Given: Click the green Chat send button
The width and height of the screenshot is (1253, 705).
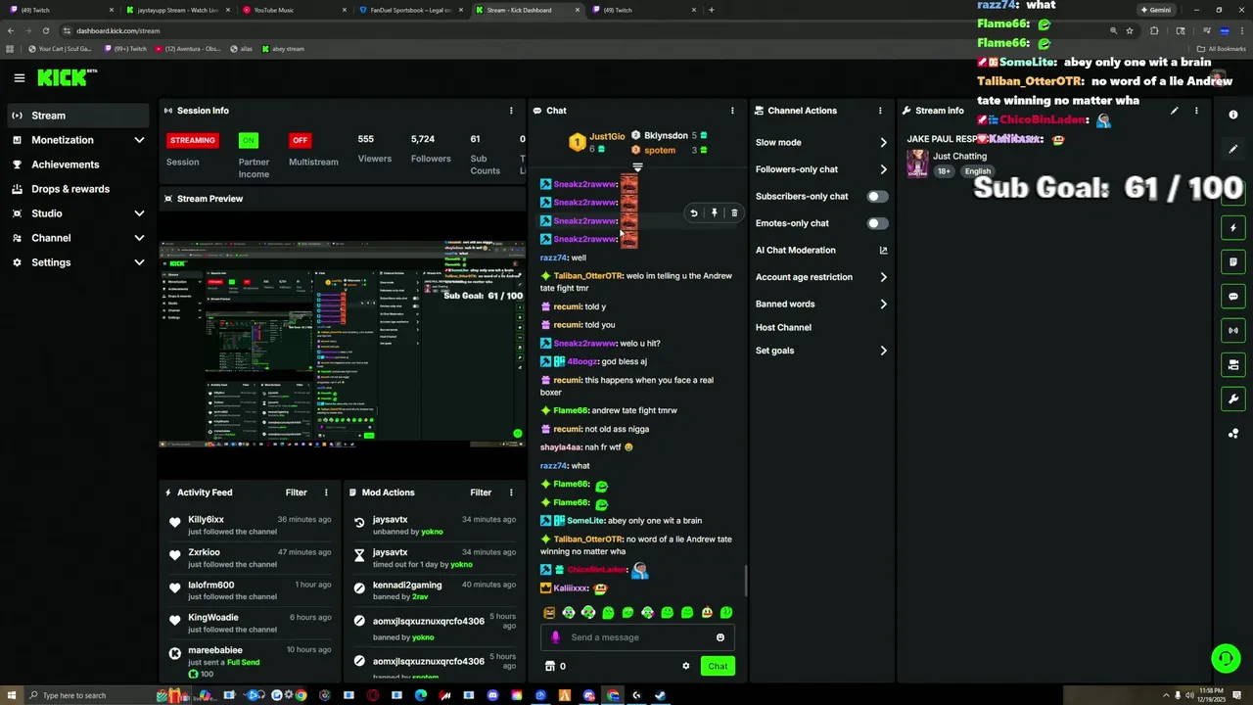Looking at the screenshot, I should 718,666.
